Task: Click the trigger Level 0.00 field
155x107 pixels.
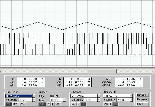Action: 57,100
